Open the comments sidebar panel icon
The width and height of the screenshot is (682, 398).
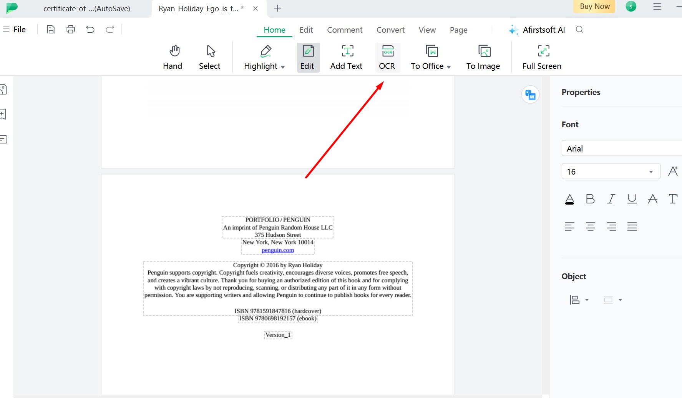[x=3, y=139]
